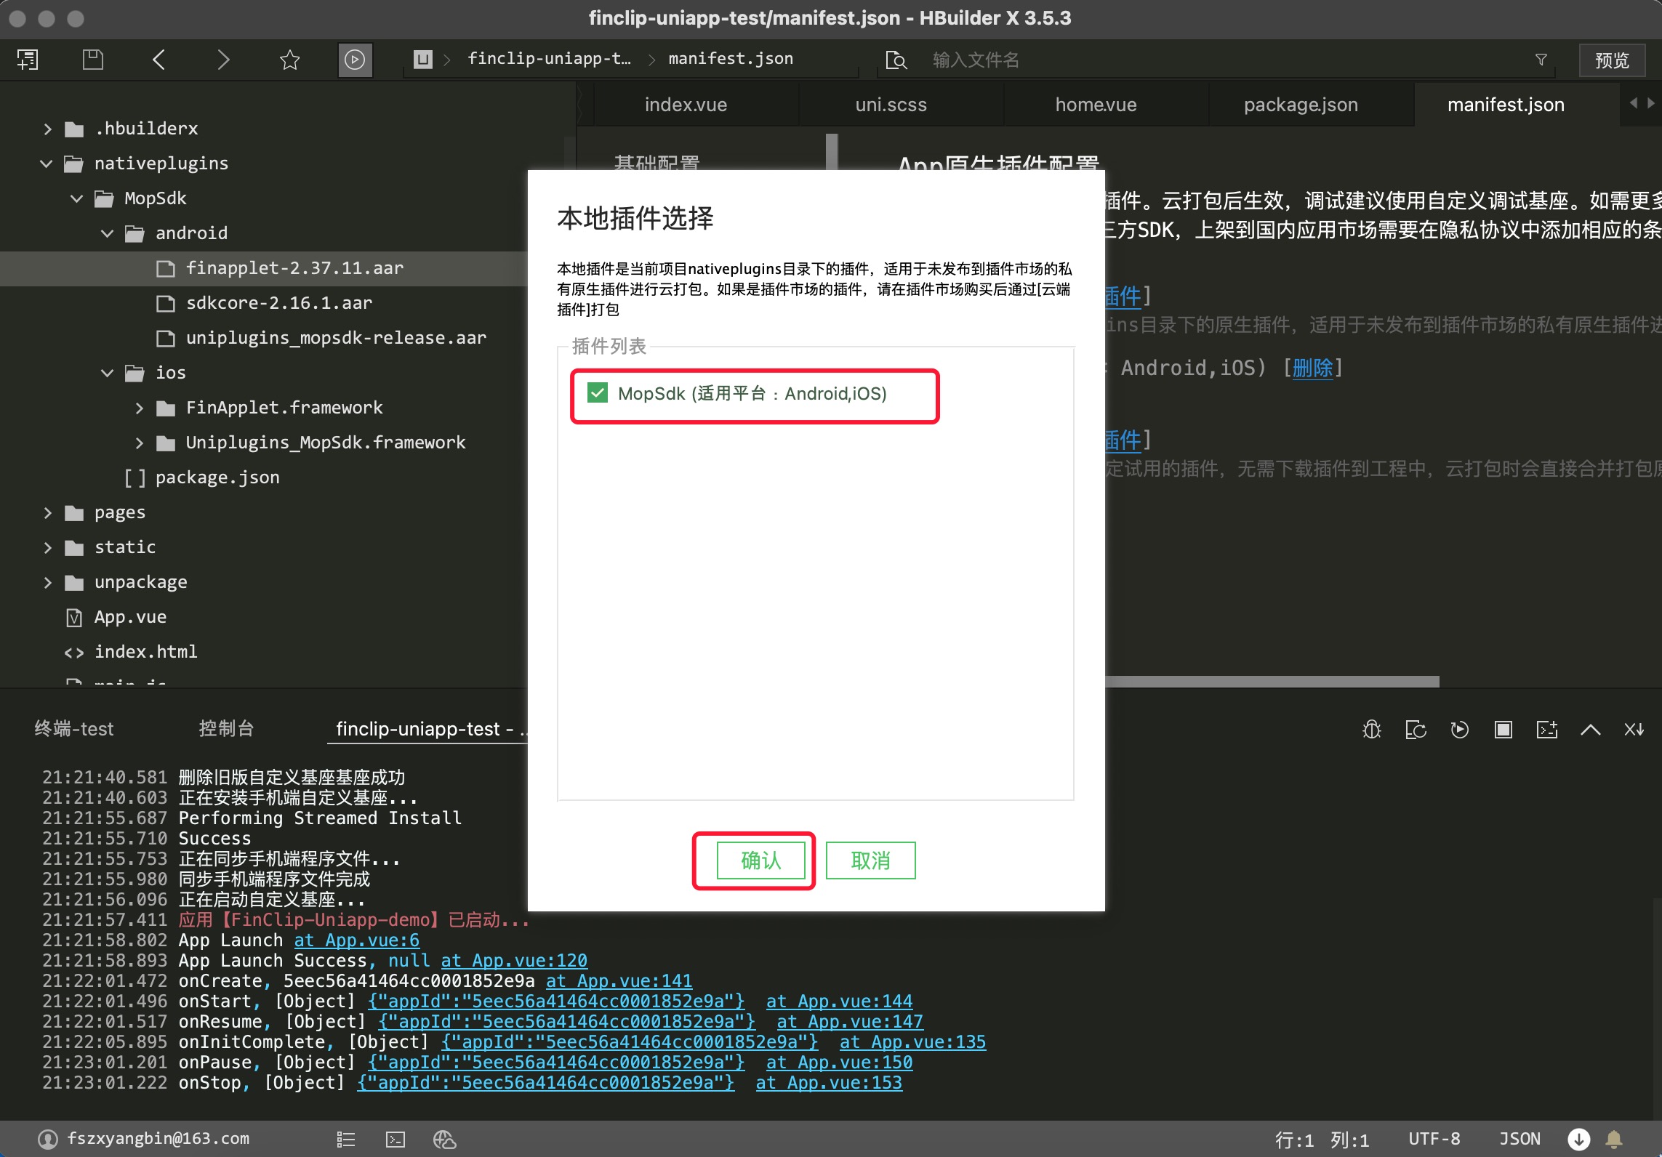Collapse the MopSdk folder
The height and width of the screenshot is (1157, 1662).
pos(76,198)
